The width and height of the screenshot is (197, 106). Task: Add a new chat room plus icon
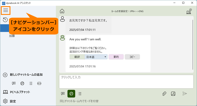pos(5,75)
